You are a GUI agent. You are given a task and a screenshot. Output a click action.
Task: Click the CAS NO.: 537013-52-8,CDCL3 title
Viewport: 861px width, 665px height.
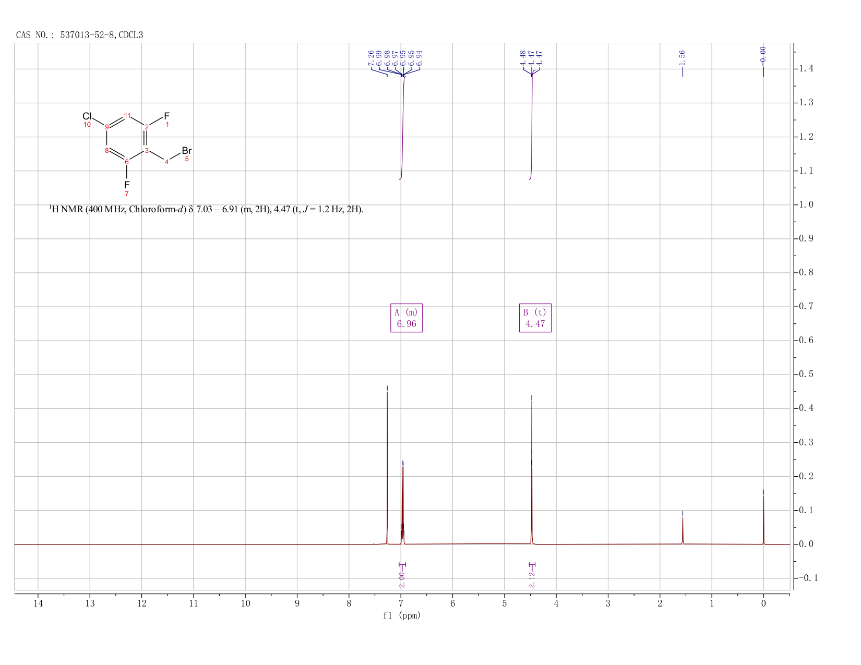tap(80, 35)
